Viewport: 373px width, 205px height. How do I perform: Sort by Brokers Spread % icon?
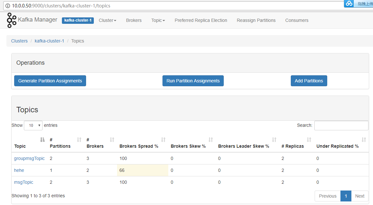pyautogui.click(x=163, y=140)
